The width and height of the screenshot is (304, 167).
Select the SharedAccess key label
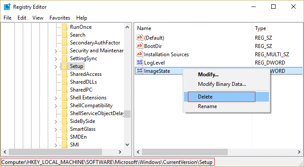86,74
